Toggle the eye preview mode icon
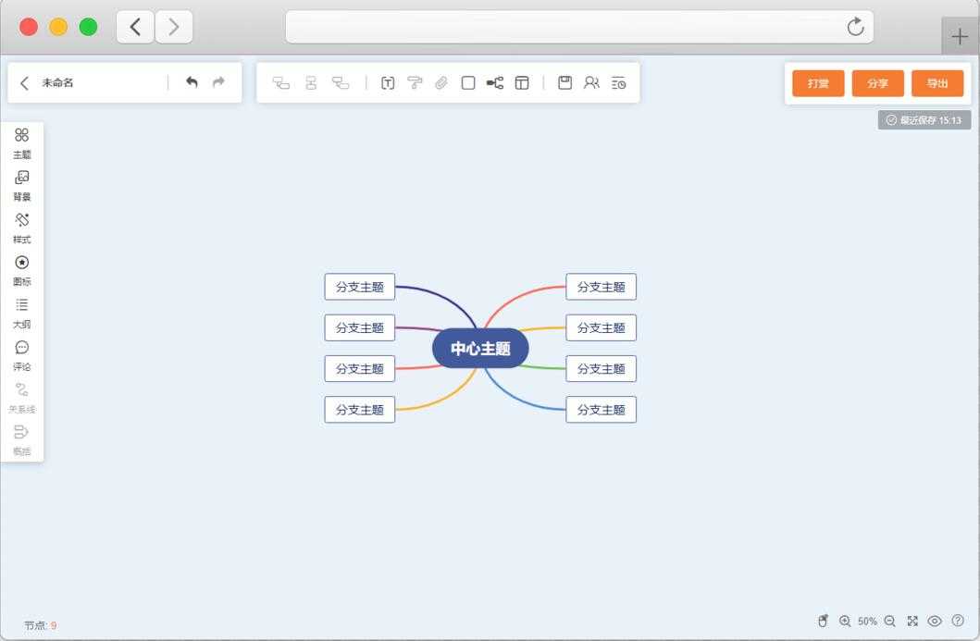980x641 pixels. click(x=935, y=622)
